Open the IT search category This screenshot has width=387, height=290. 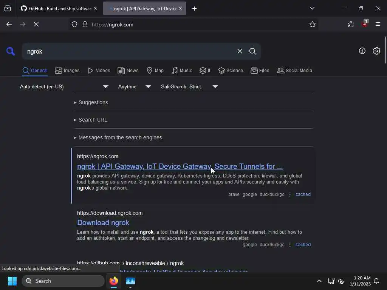(x=204, y=71)
